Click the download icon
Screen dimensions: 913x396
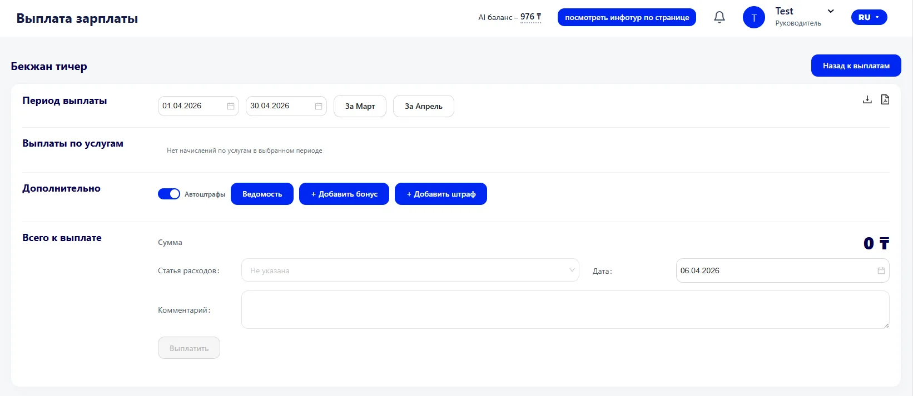(x=867, y=99)
